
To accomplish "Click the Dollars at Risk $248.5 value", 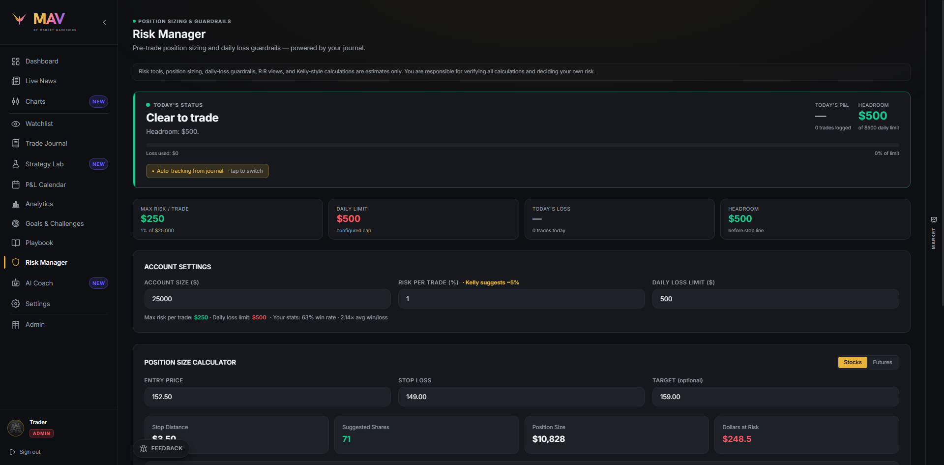I will [737, 439].
